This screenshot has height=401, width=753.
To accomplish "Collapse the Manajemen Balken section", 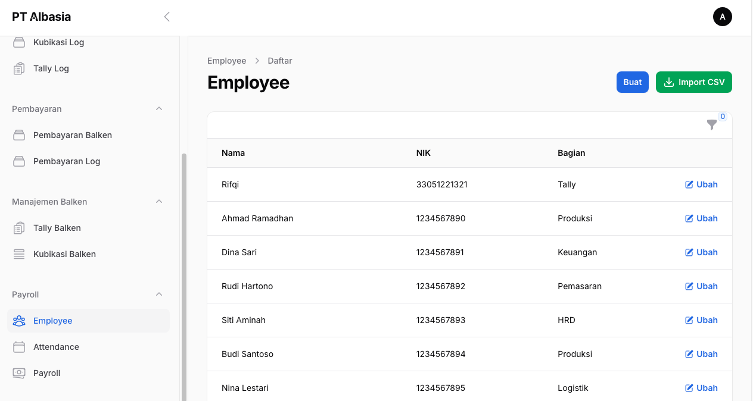I will coord(159,202).
